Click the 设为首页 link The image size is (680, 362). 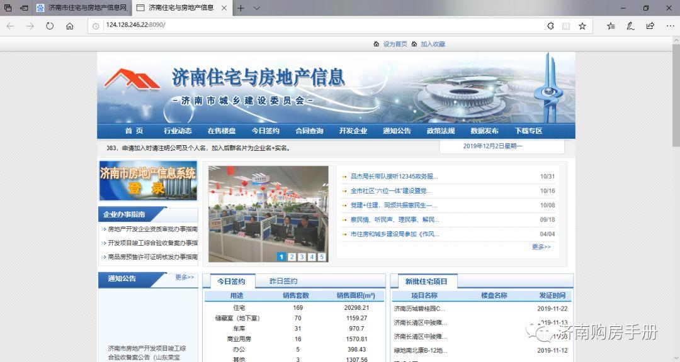[x=395, y=44]
